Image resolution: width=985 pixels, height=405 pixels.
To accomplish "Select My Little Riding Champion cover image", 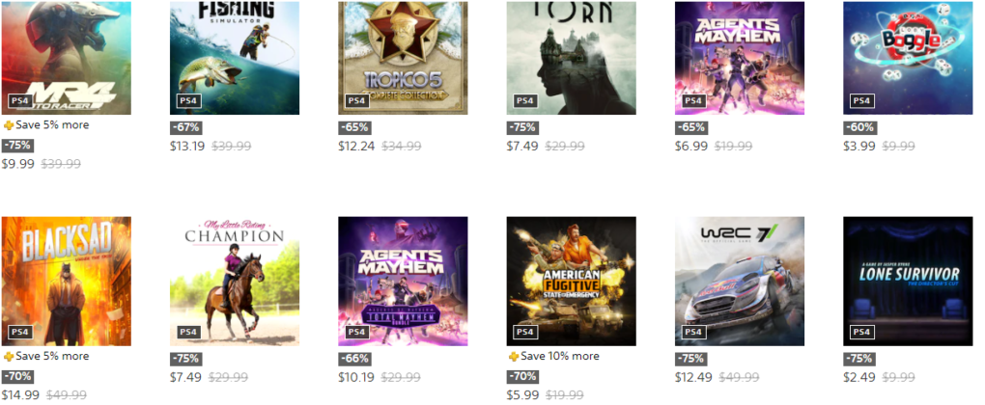I will (235, 281).
